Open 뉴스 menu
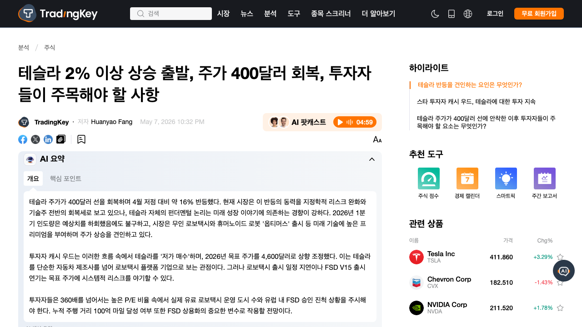 (247, 14)
